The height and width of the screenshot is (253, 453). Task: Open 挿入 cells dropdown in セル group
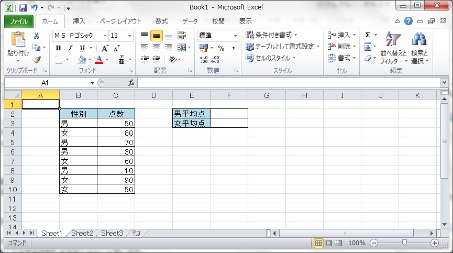point(342,35)
